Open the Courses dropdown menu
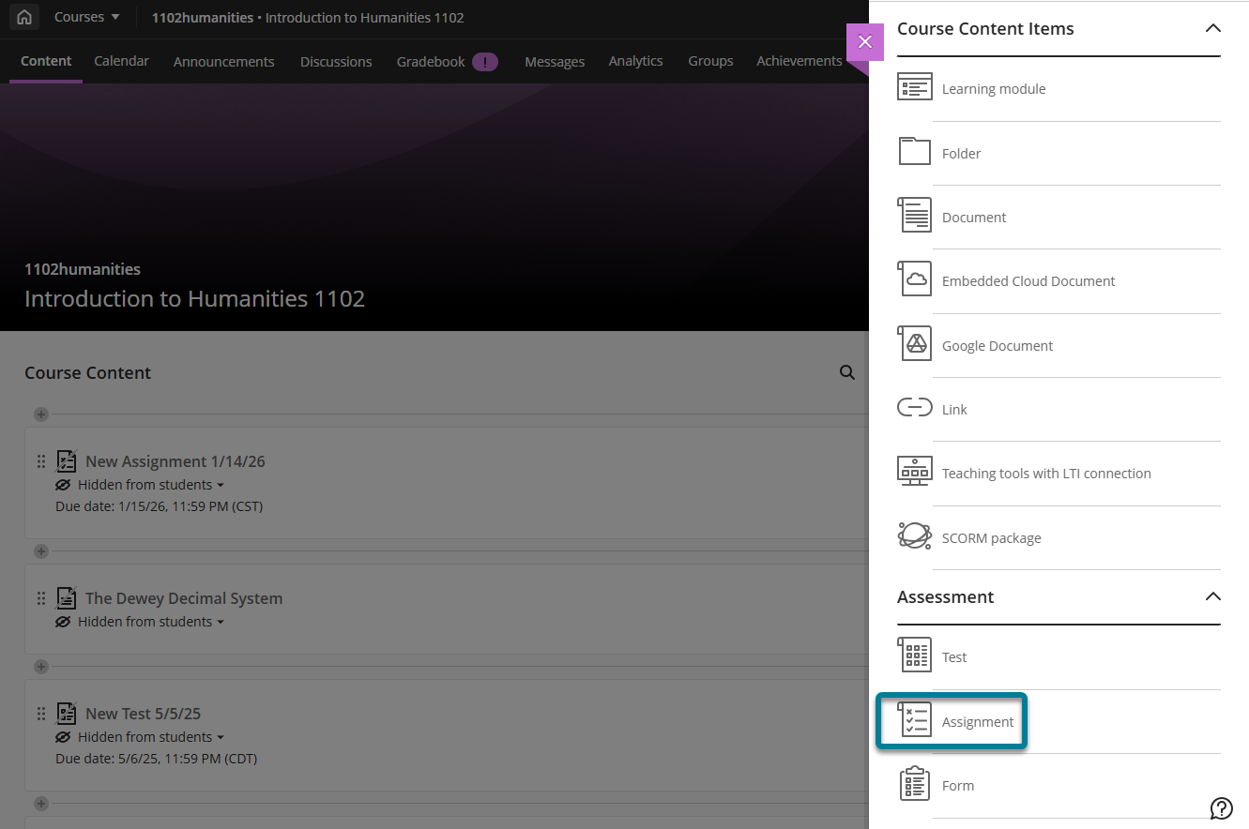The width and height of the screenshot is (1249, 829). pos(86,17)
